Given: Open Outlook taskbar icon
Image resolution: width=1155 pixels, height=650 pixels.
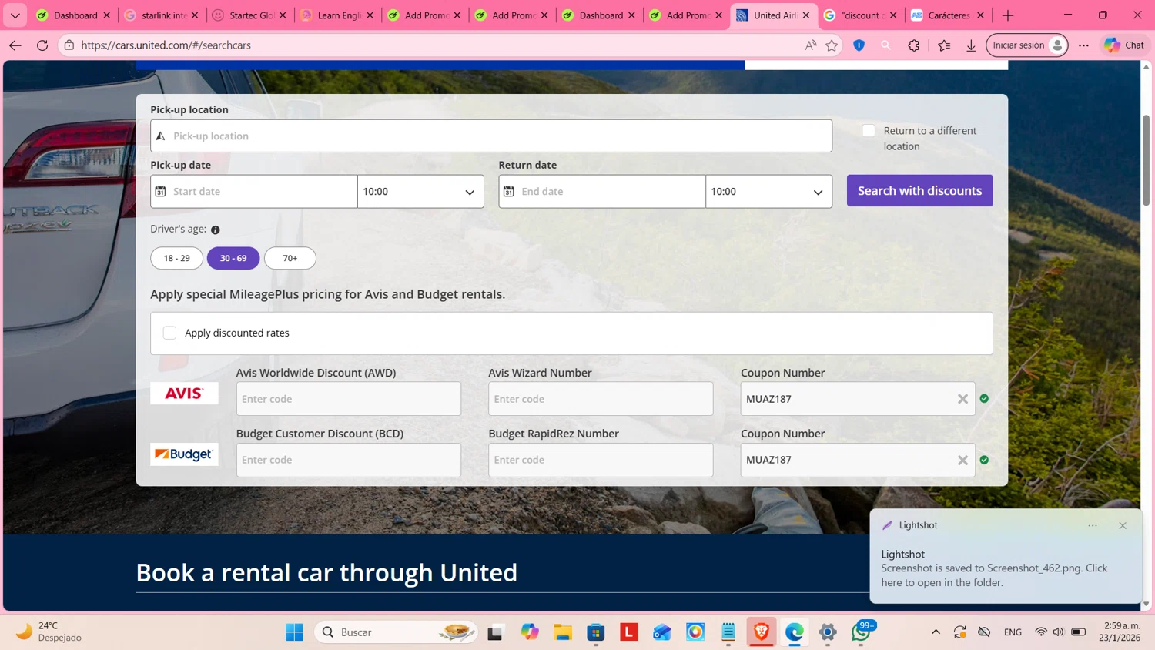Looking at the screenshot, I should (662, 632).
